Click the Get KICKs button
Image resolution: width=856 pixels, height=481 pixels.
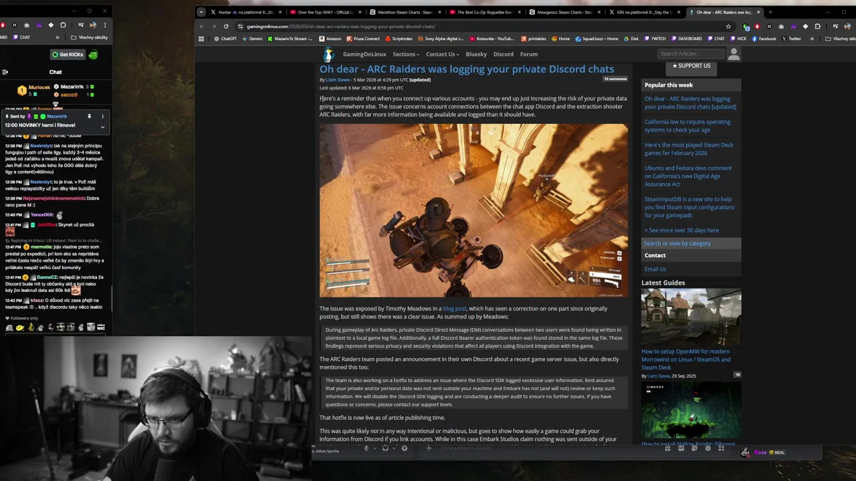(68, 55)
